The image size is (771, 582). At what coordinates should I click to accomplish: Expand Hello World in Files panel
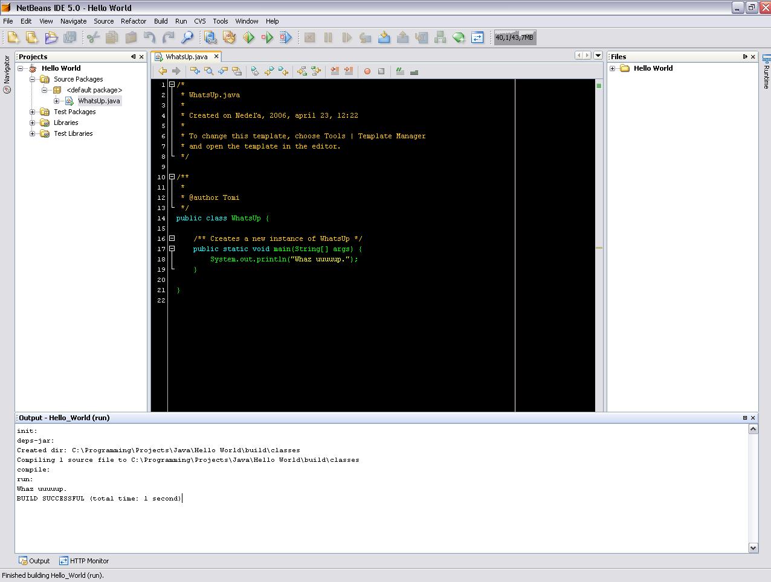[613, 68]
